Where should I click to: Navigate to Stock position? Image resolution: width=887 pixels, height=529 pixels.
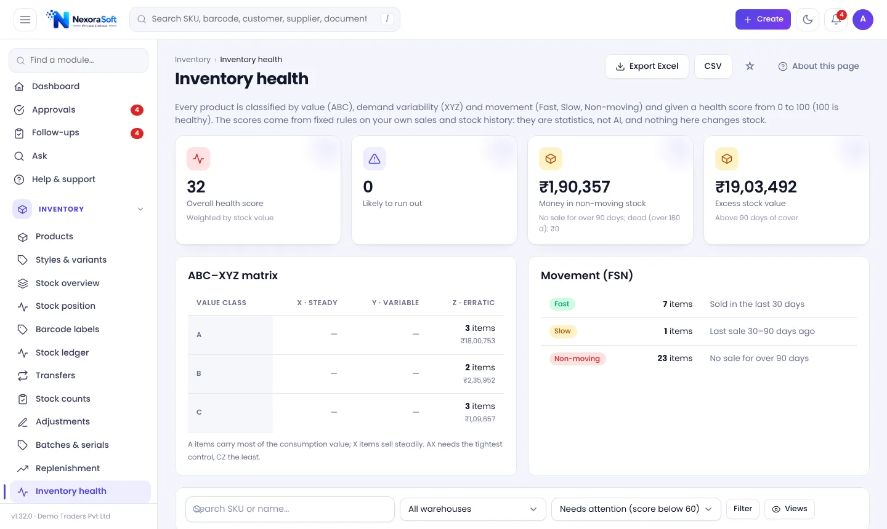pos(81,306)
